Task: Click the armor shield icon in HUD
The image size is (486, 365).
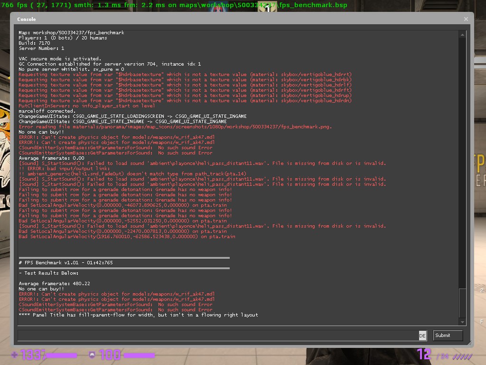Action: point(92,355)
